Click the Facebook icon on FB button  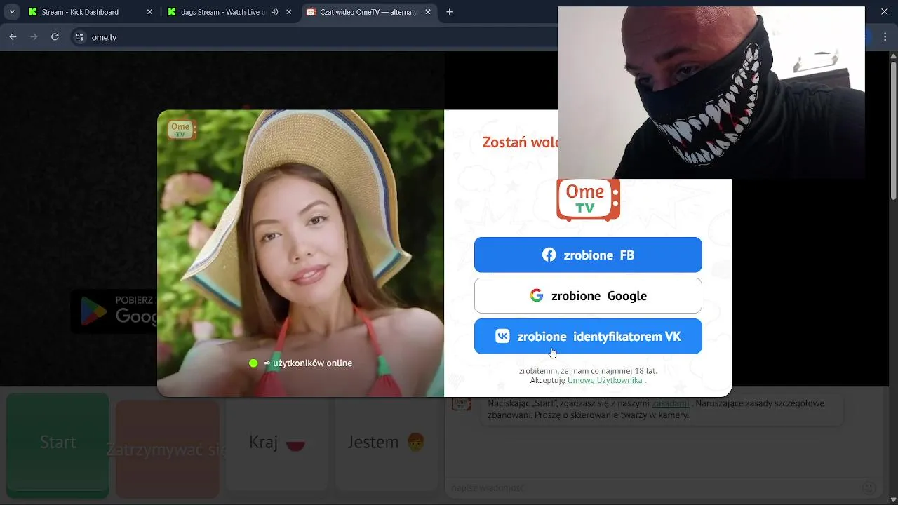click(549, 255)
